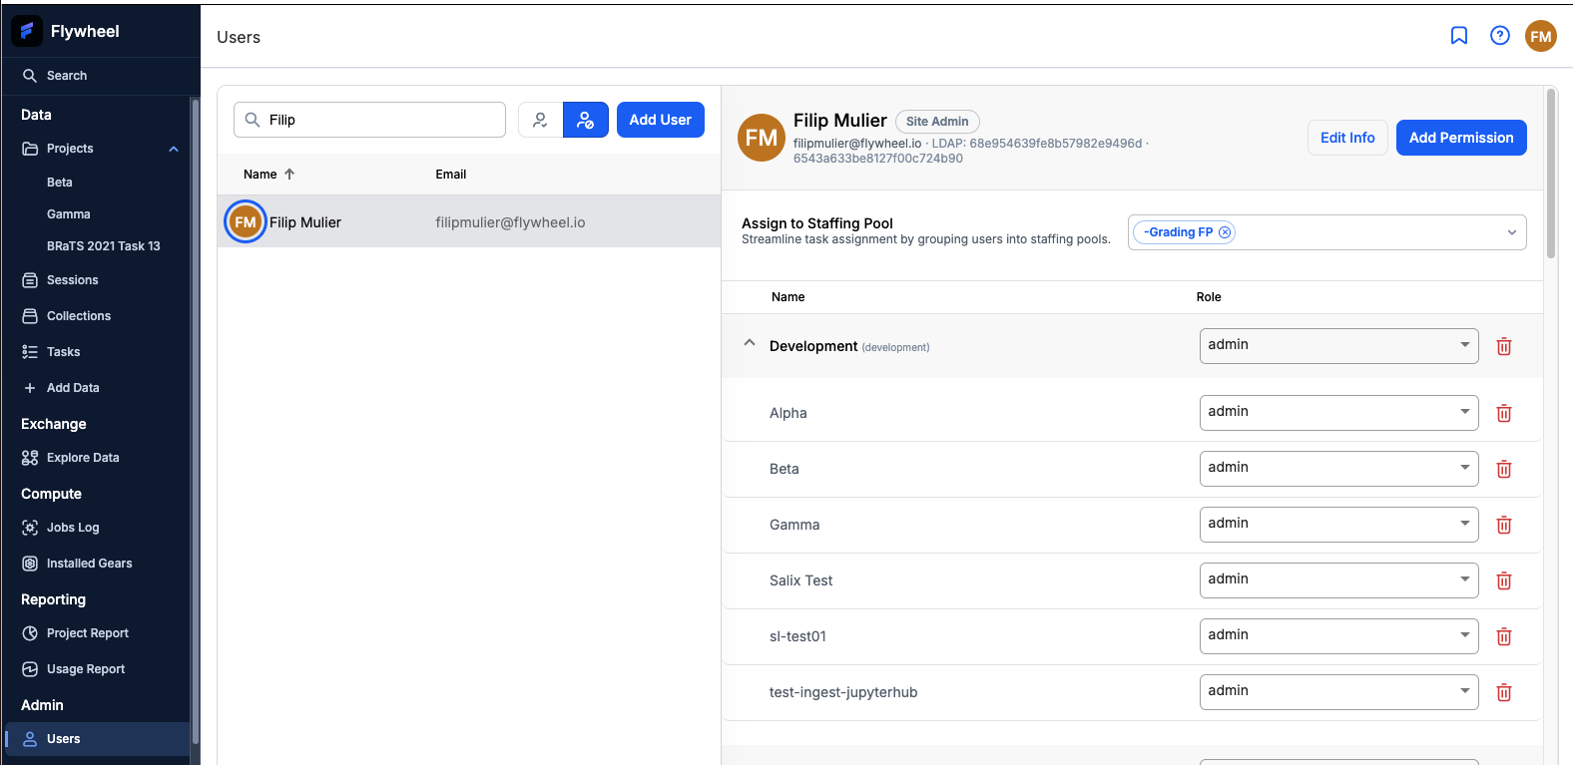The image size is (1573, 765).
Task: Click the test-ingest-jupyterhub project name
Action: (843, 692)
